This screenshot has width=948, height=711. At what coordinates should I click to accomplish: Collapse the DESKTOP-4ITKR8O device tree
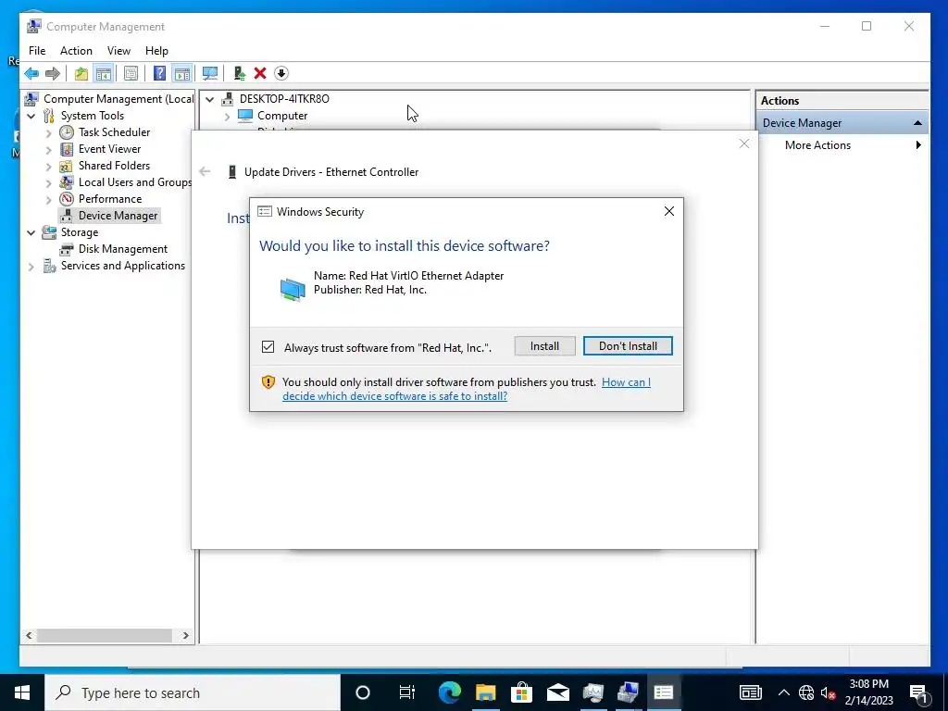point(210,99)
